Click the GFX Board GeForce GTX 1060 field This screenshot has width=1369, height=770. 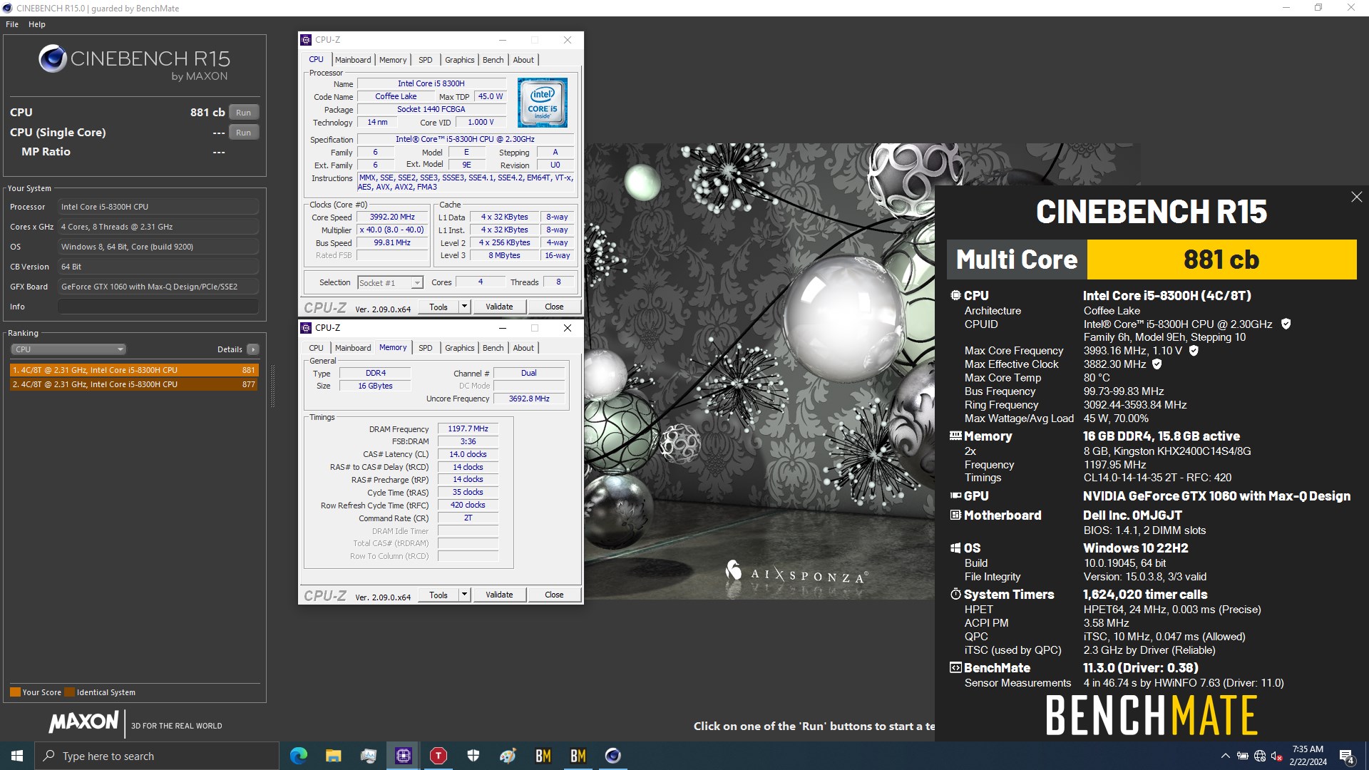tap(158, 287)
